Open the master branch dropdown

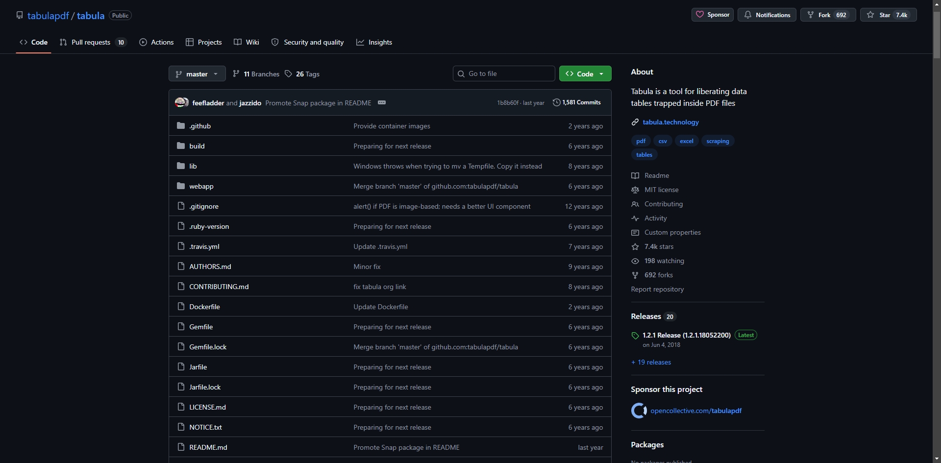[197, 73]
